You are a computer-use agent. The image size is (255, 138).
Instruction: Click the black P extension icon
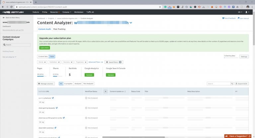[x=178, y=7]
